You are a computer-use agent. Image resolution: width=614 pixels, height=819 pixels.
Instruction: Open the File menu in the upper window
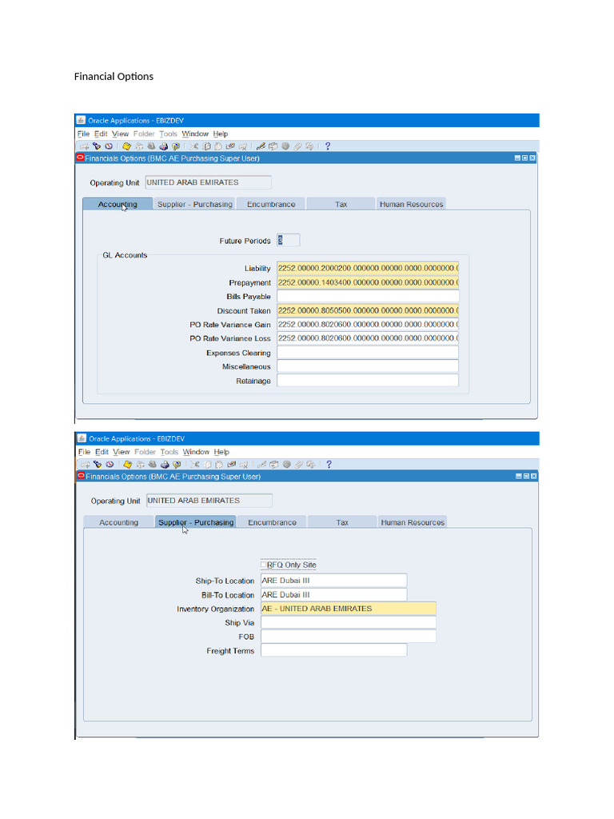(83, 134)
